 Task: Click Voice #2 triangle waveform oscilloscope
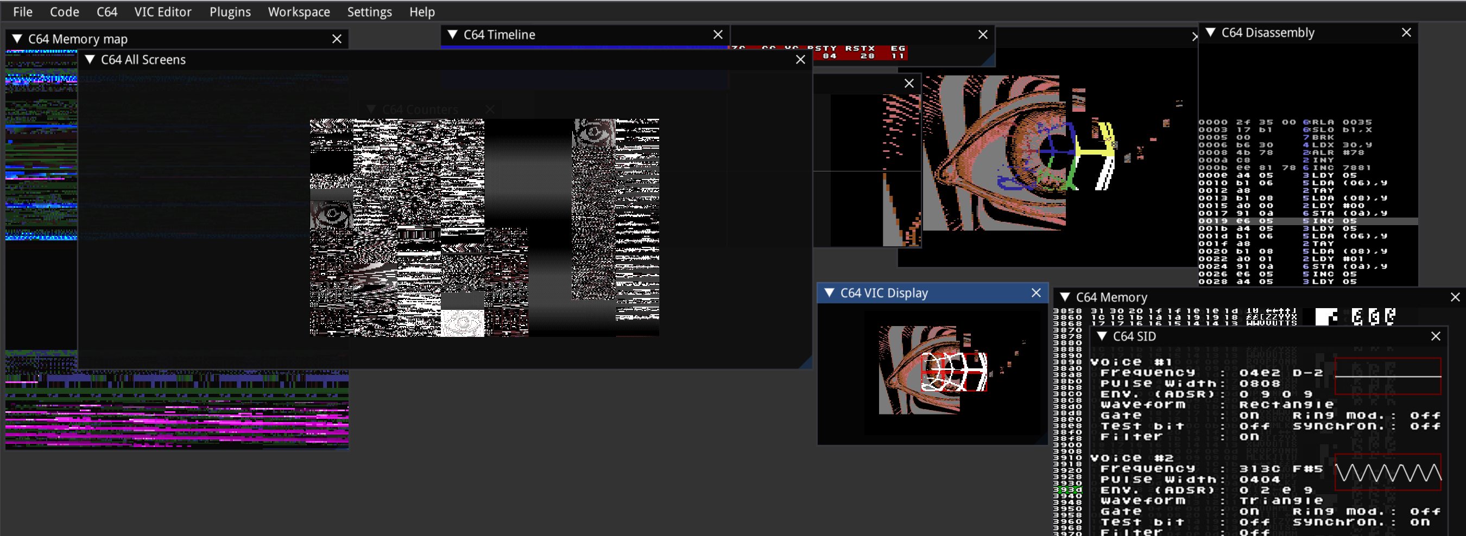coord(1388,473)
